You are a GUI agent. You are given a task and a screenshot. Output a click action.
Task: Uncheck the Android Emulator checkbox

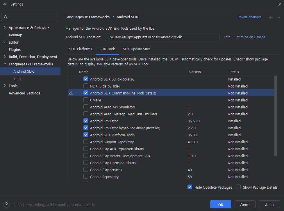pyautogui.click(x=86, y=121)
